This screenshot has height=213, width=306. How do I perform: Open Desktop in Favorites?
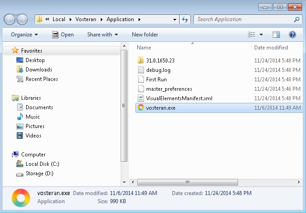(35, 60)
